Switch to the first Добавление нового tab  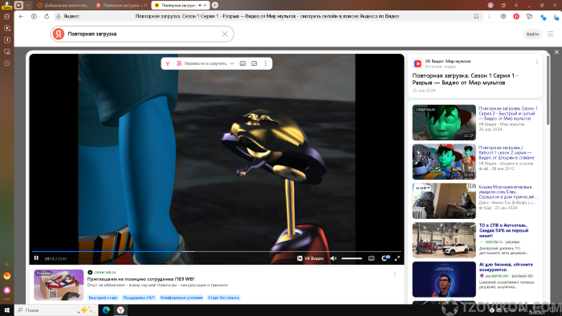tap(63, 6)
